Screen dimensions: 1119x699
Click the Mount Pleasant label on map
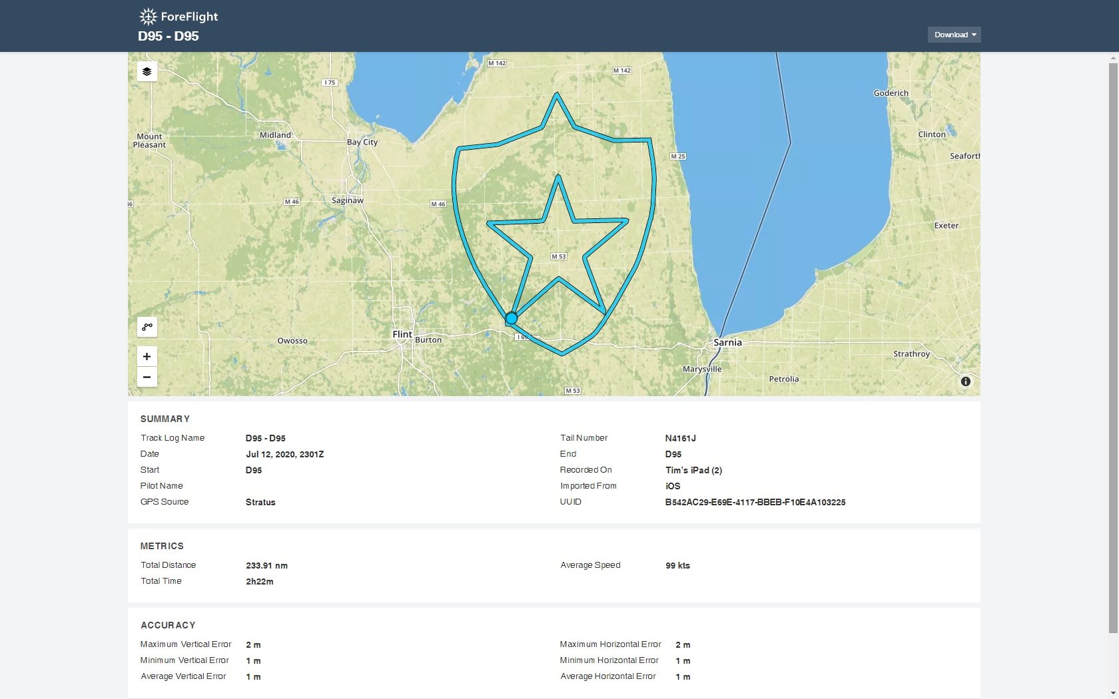click(x=149, y=140)
